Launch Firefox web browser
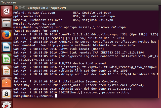Screen dimensions: 161x108 (x=7, y=35)
